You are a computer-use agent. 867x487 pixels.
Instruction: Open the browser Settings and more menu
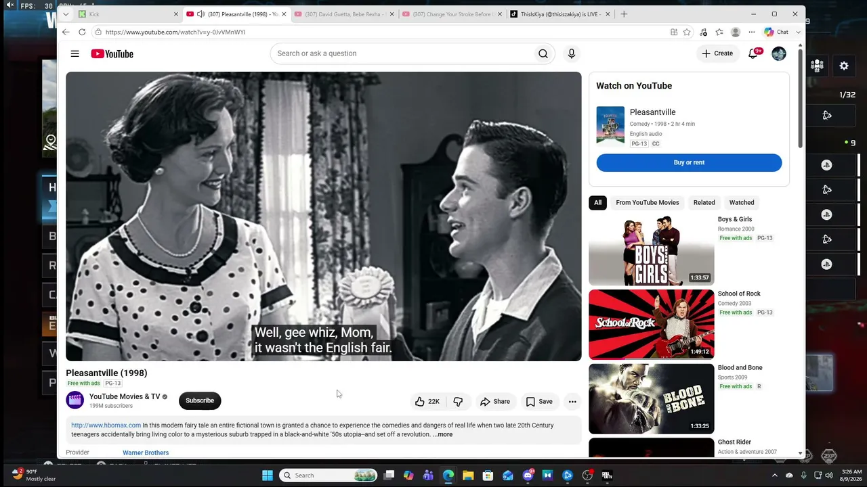pyautogui.click(x=752, y=32)
